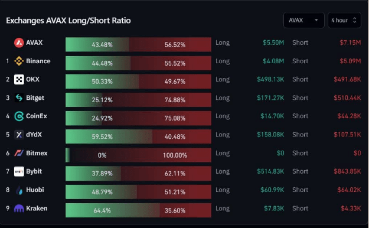Click the OKX logo icon
The width and height of the screenshot is (369, 228).
click(x=19, y=80)
